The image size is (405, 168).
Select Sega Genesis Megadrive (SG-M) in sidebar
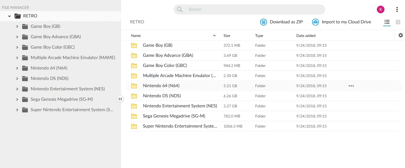(x=62, y=99)
